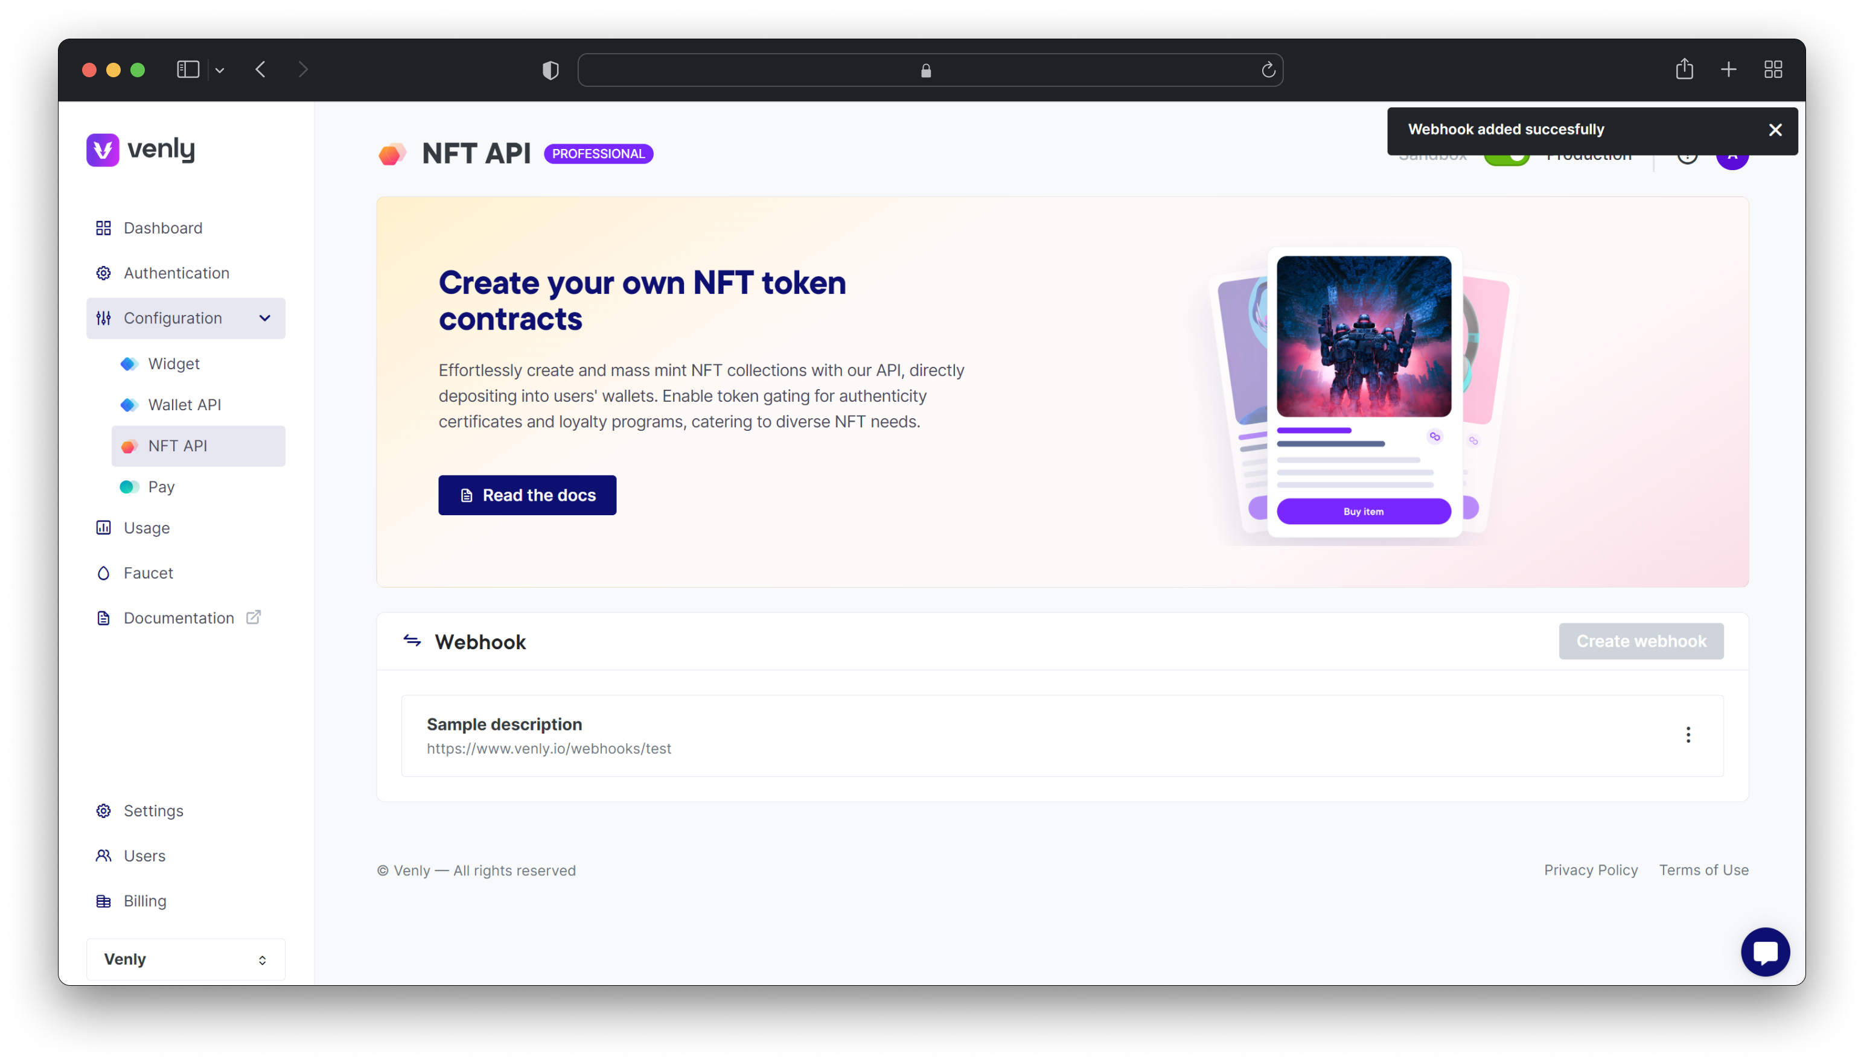The width and height of the screenshot is (1864, 1063).
Task: Click the Create webhook button
Action: point(1641,641)
